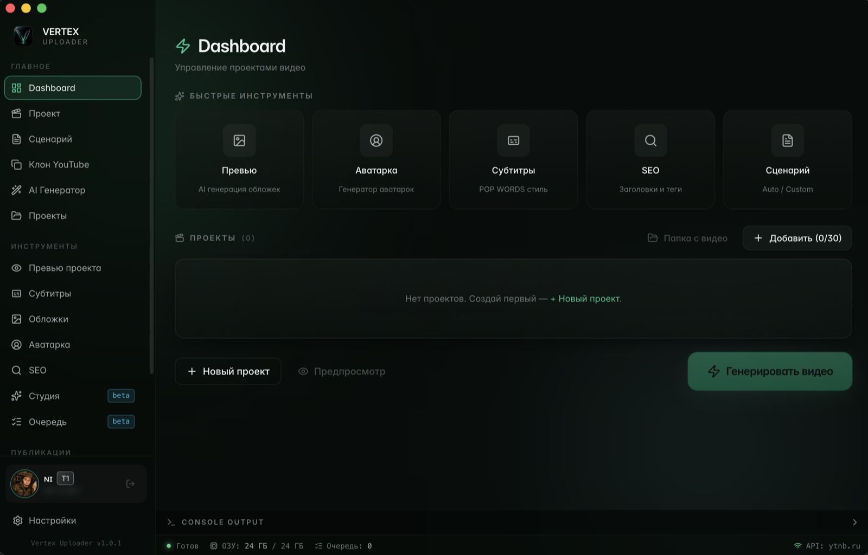Open the Субтитры POP WORDS card
This screenshot has width=868, height=555.
[x=513, y=159]
